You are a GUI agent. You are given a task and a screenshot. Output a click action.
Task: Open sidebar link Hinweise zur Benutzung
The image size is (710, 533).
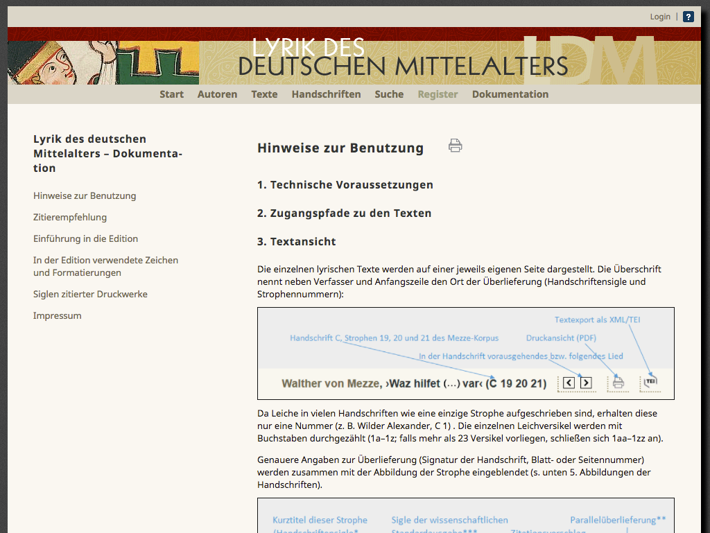point(85,196)
